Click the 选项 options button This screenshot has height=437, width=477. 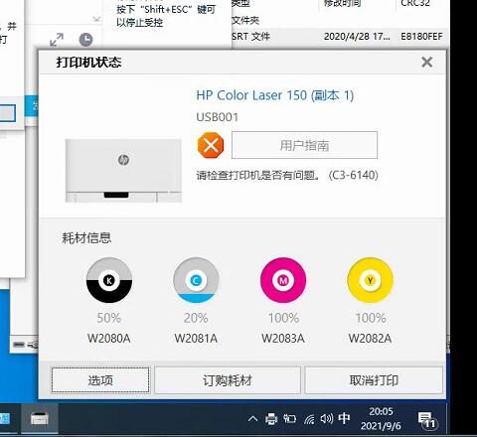point(100,380)
